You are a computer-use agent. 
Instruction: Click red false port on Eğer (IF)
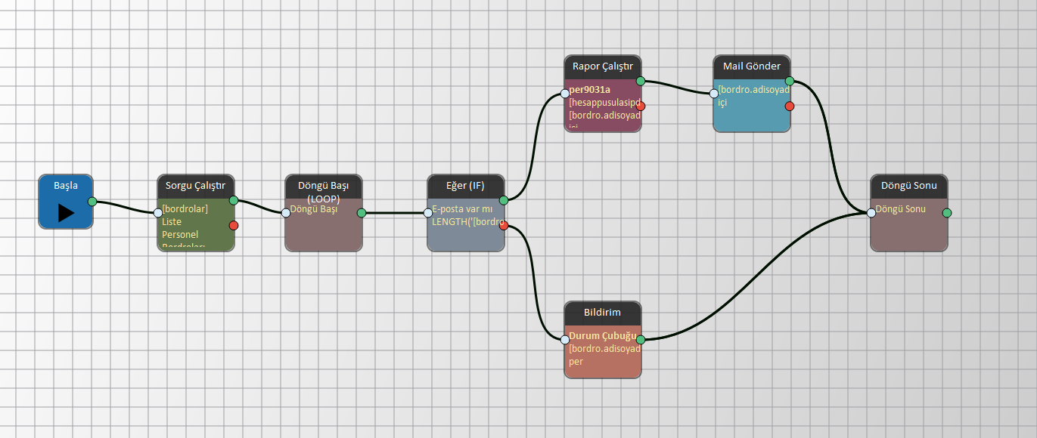tap(504, 225)
